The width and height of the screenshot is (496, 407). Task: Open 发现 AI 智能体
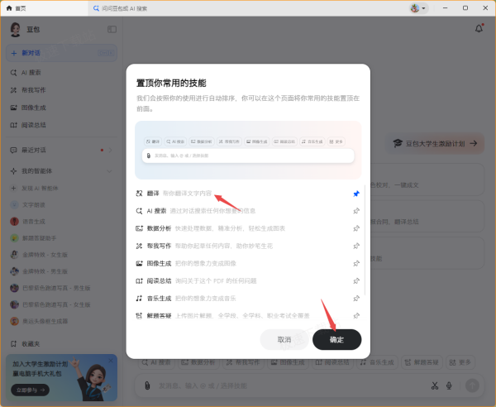pyautogui.click(x=61, y=188)
